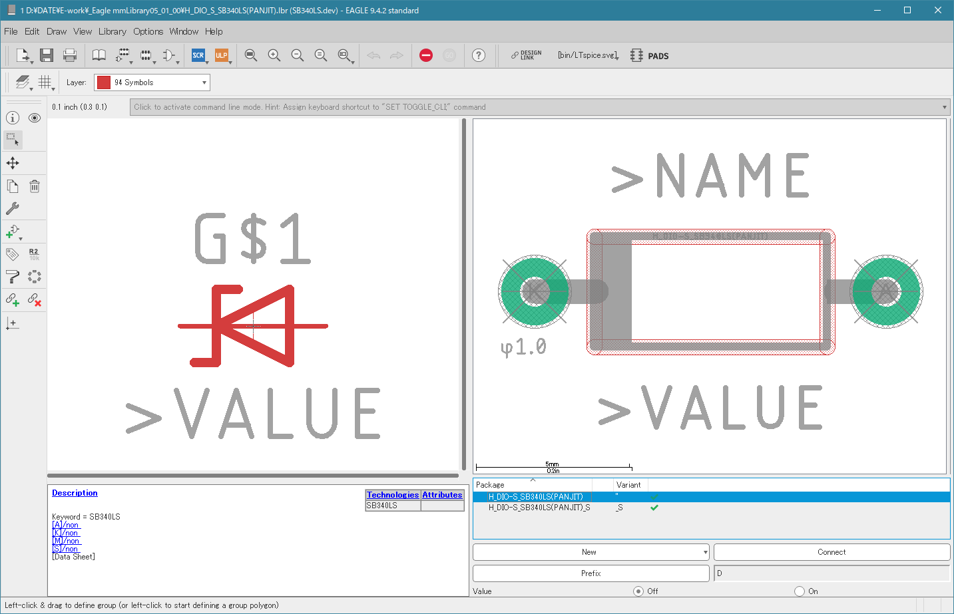Click the Connect button
Image resolution: width=954 pixels, height=614 pixels.
click(832, 552)
